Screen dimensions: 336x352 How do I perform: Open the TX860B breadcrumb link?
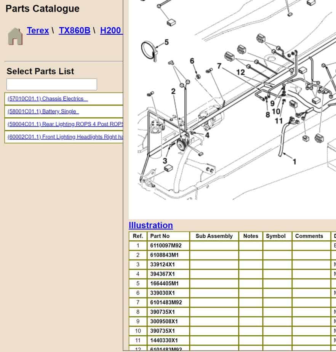[x=75, y=30]
